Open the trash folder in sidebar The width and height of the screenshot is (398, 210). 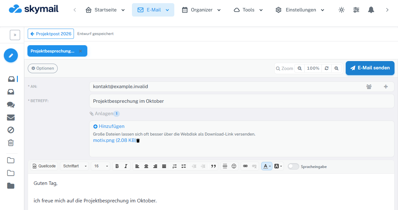click(x=11, y=143)
